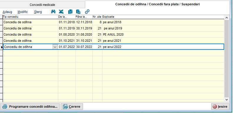The image size is (233, 113).
Task: Click the scrollbar down arrow
Action: [227, 99]
